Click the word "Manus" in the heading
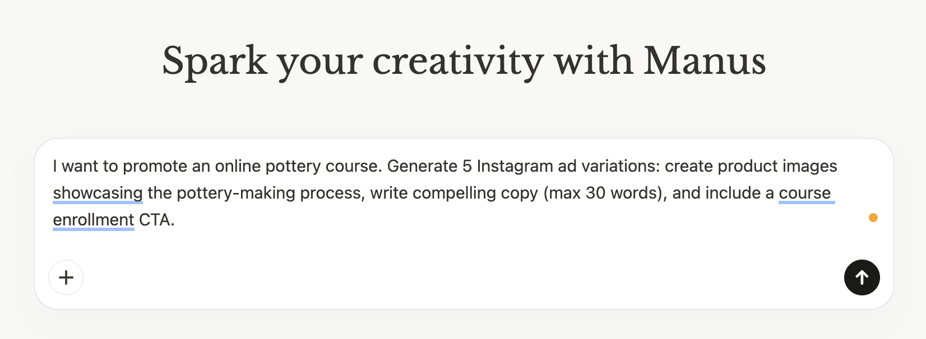926x339 pixels. [704, 61]
